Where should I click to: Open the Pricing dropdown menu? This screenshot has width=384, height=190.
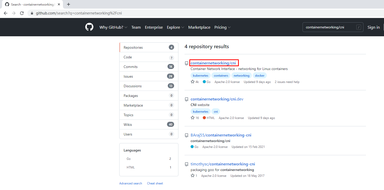[222, 27]
